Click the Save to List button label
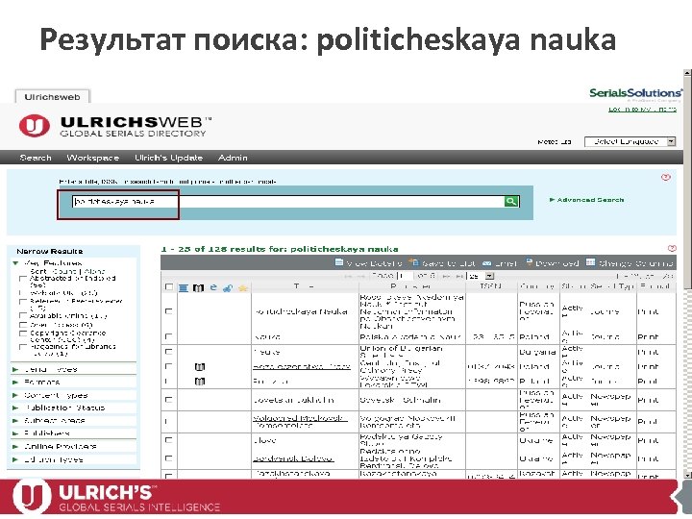The image size is (692, 519). [x=449, y=263]
